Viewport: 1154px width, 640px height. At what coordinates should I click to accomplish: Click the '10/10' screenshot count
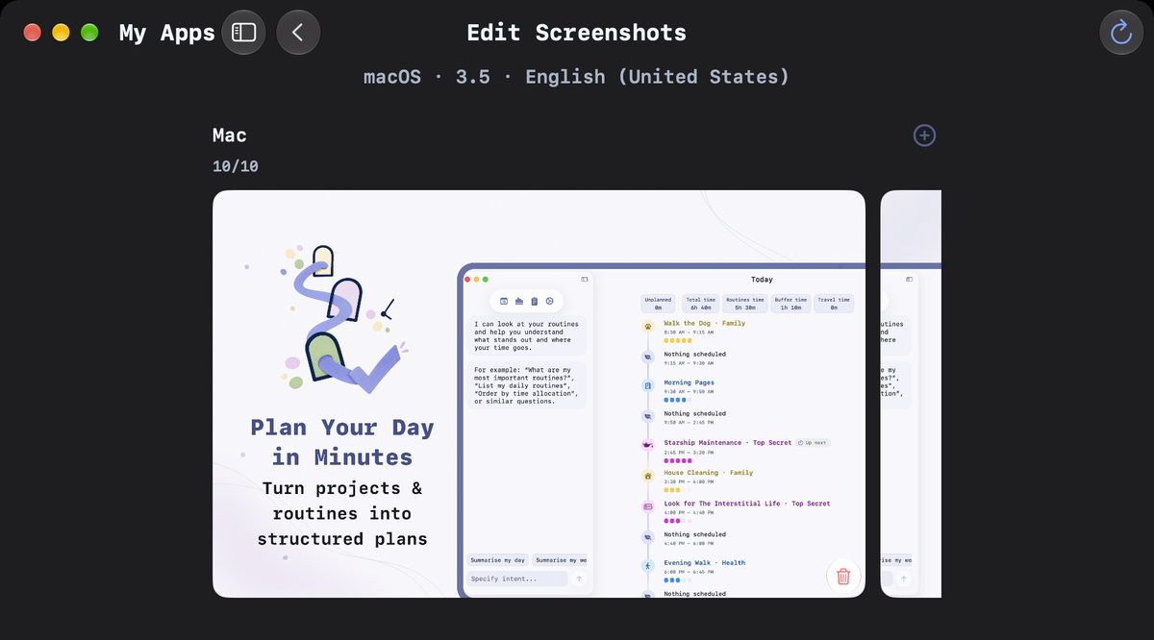click(x=236, y=166)
